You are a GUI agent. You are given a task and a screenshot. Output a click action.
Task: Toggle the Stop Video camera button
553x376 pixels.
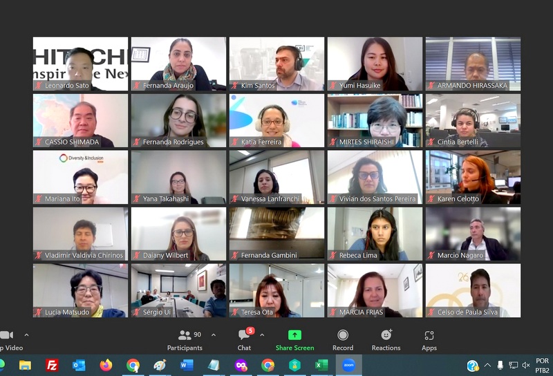(7, 339)
